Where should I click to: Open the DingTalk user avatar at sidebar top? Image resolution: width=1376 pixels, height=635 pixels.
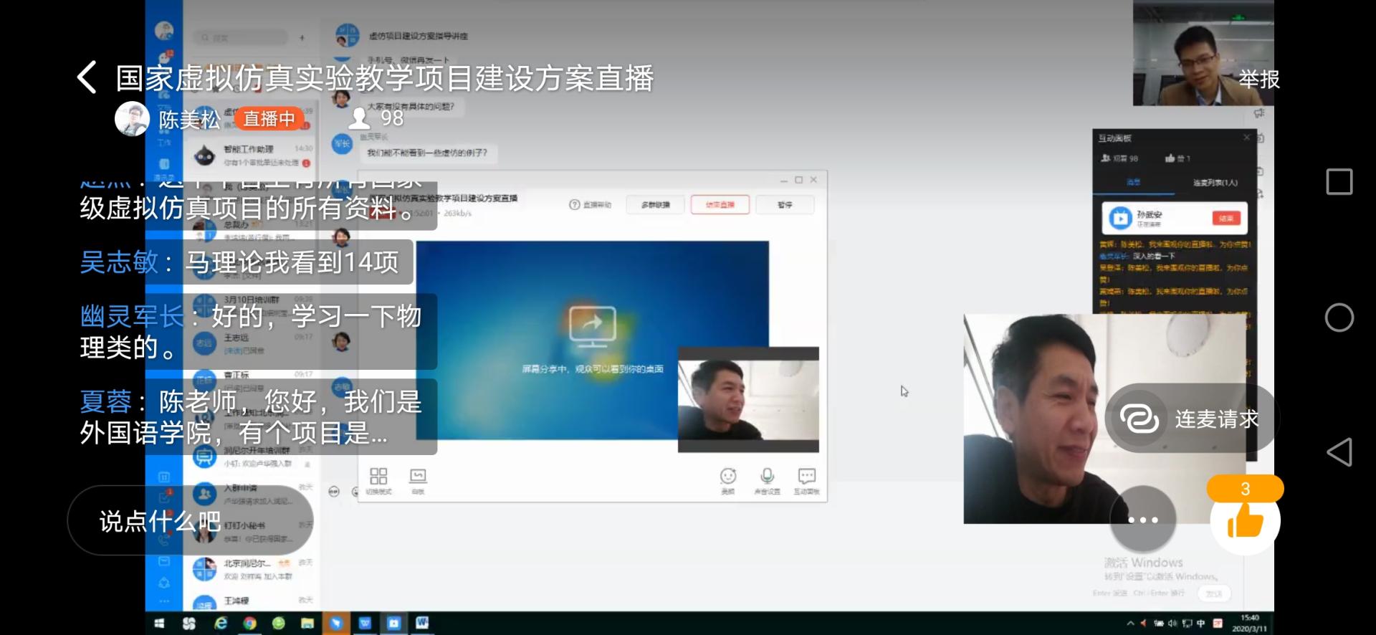(164, 31)
